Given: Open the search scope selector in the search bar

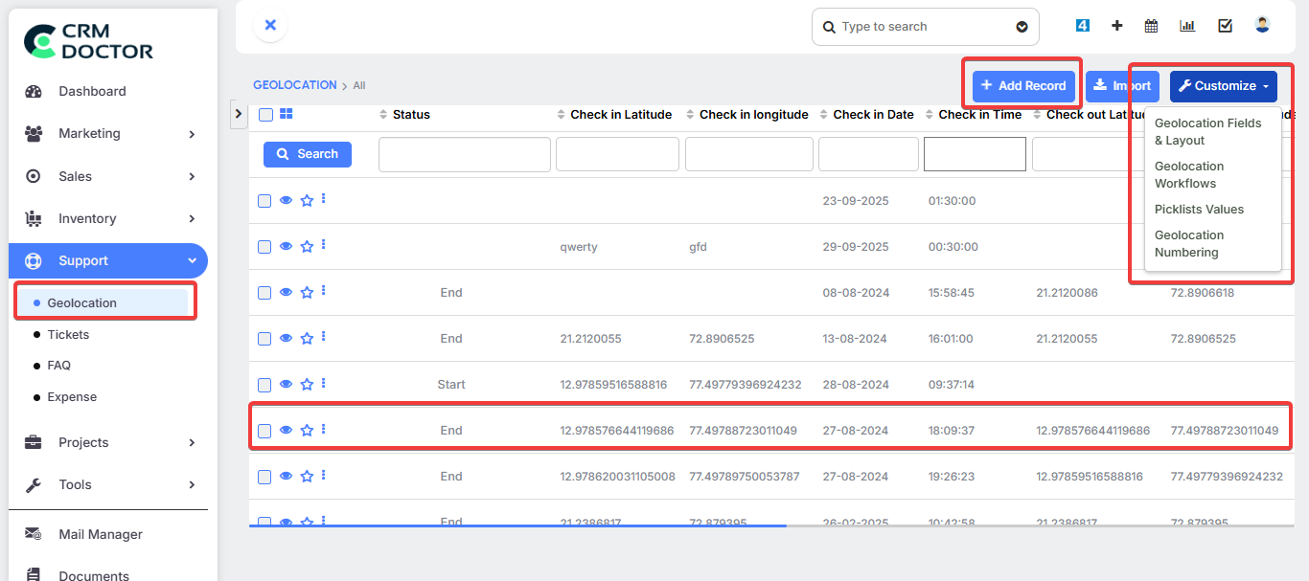Looking at the screenshot, I should pos(1022,26).
